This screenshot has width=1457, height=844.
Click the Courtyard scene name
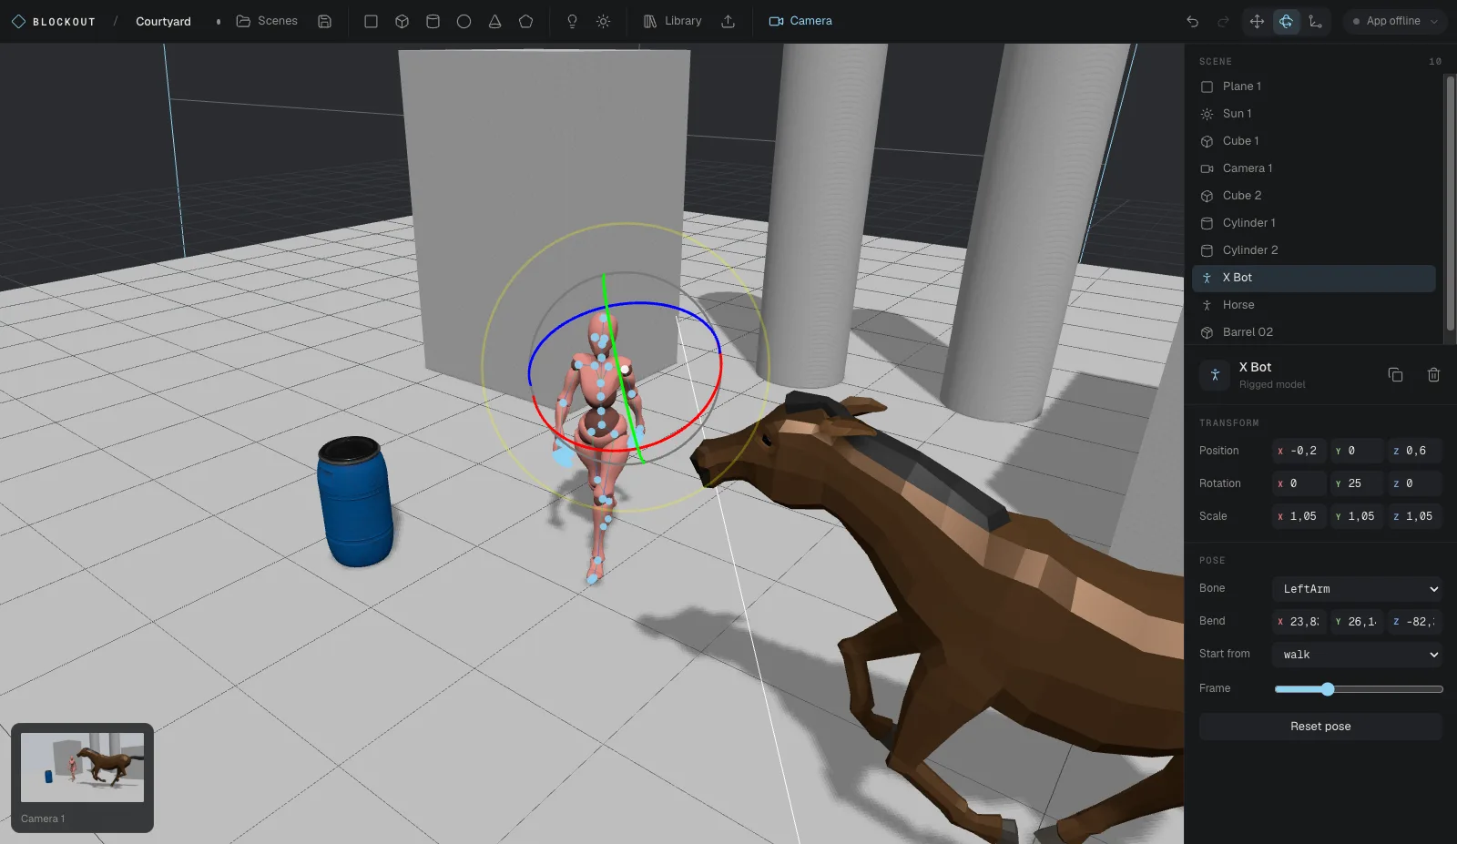pos(163,21)
